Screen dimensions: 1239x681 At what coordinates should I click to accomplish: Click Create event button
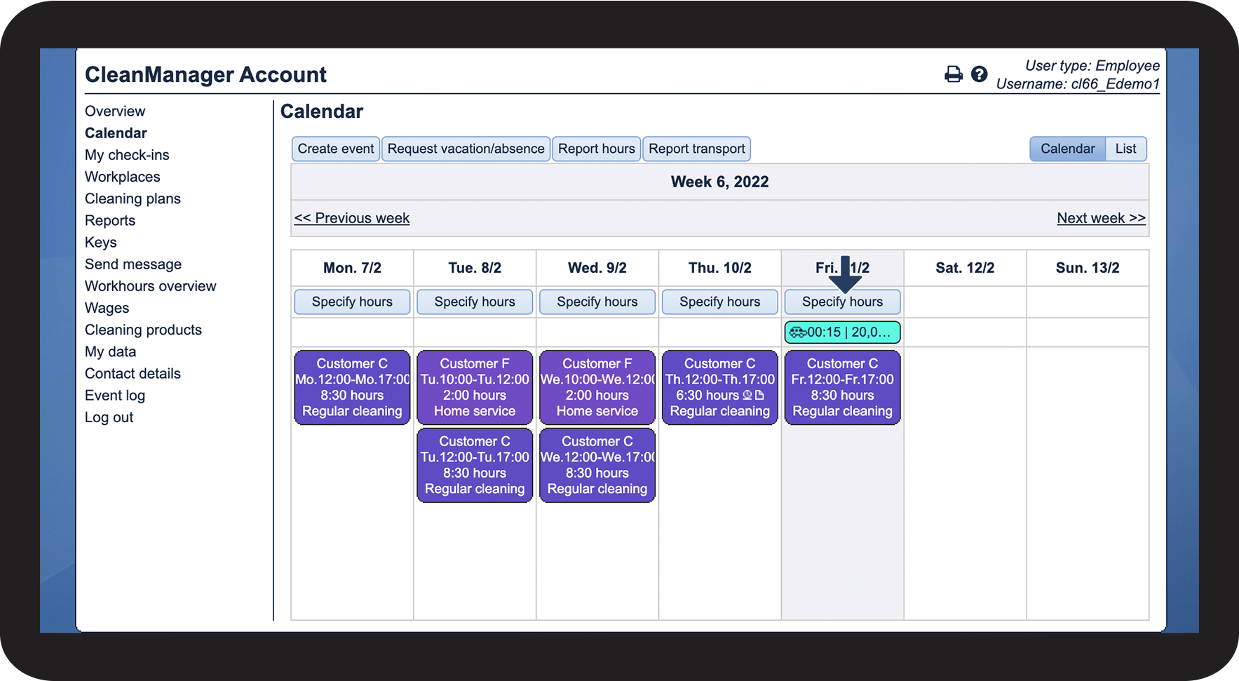pyautogui.click(x=336, y=149)
